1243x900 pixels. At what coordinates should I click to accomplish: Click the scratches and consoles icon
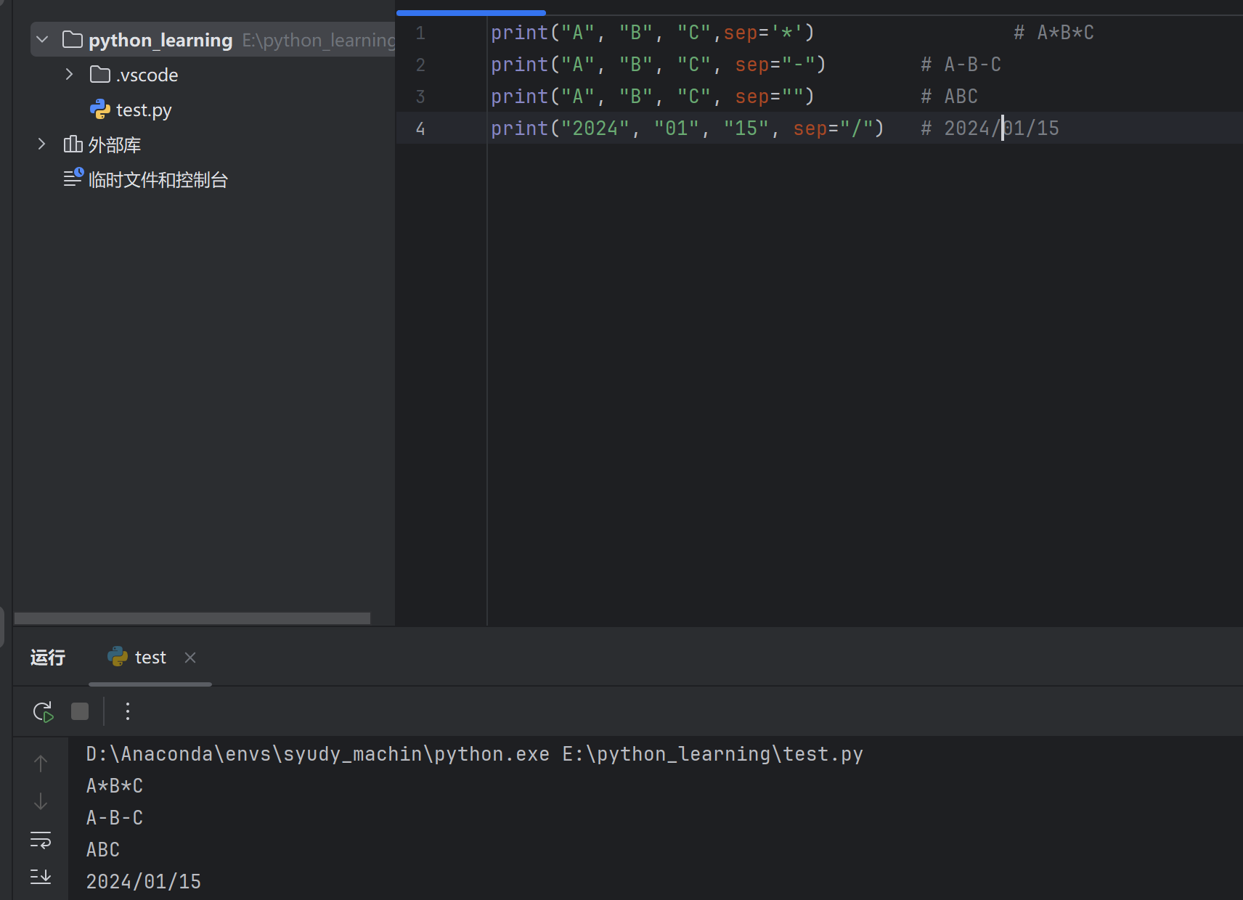[73, 178]
